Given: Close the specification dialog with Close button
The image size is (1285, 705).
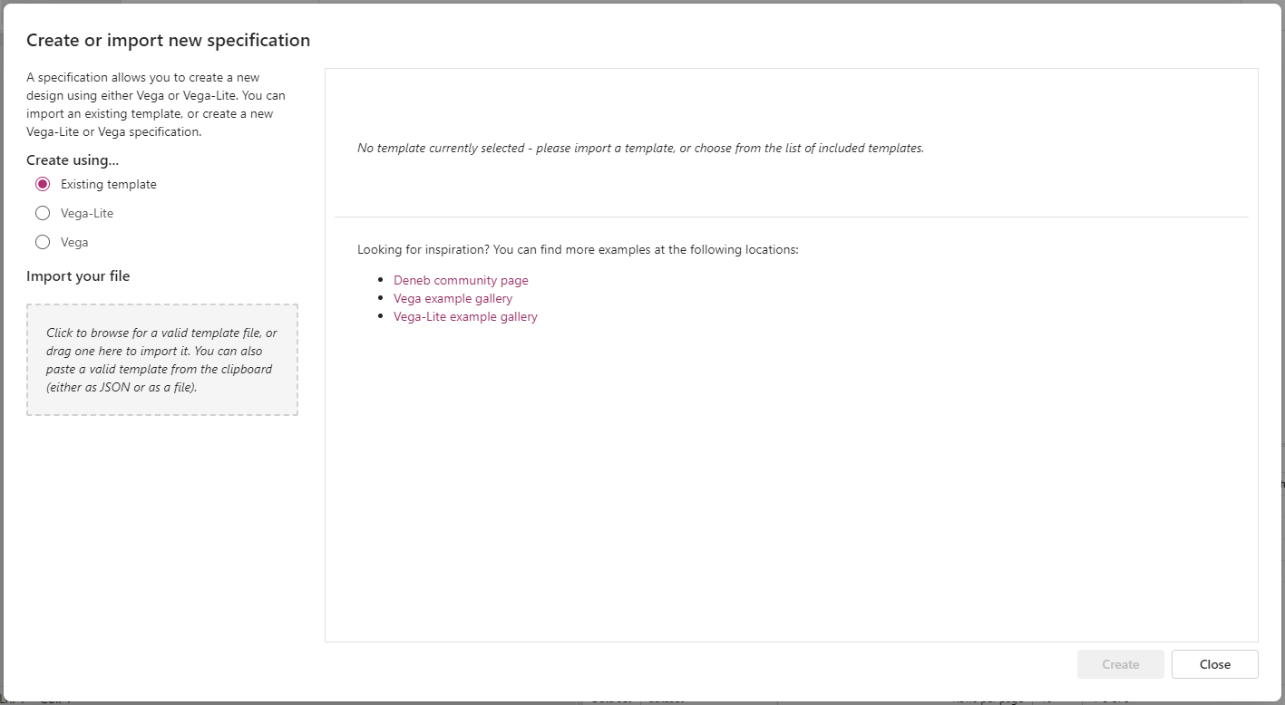Looking at the screenshot, I should point(1215,664).
